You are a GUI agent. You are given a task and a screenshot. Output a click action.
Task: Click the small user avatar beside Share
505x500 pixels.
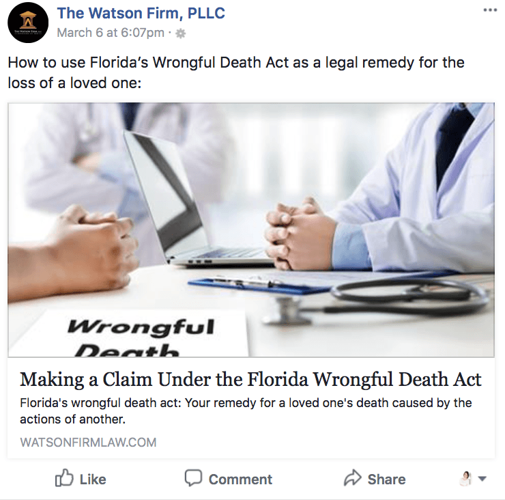coord(465,478)
